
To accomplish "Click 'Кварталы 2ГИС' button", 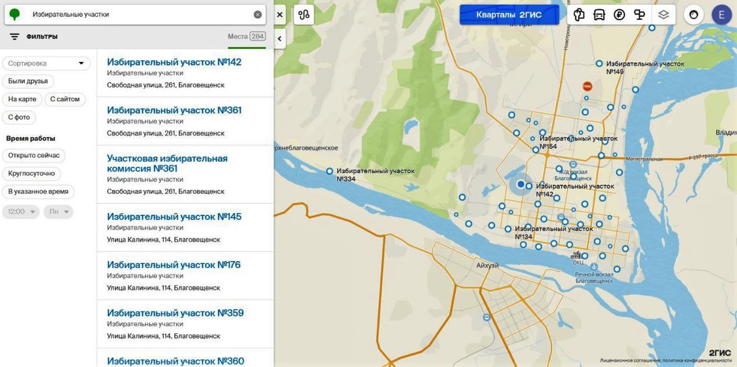I will 509,15.
